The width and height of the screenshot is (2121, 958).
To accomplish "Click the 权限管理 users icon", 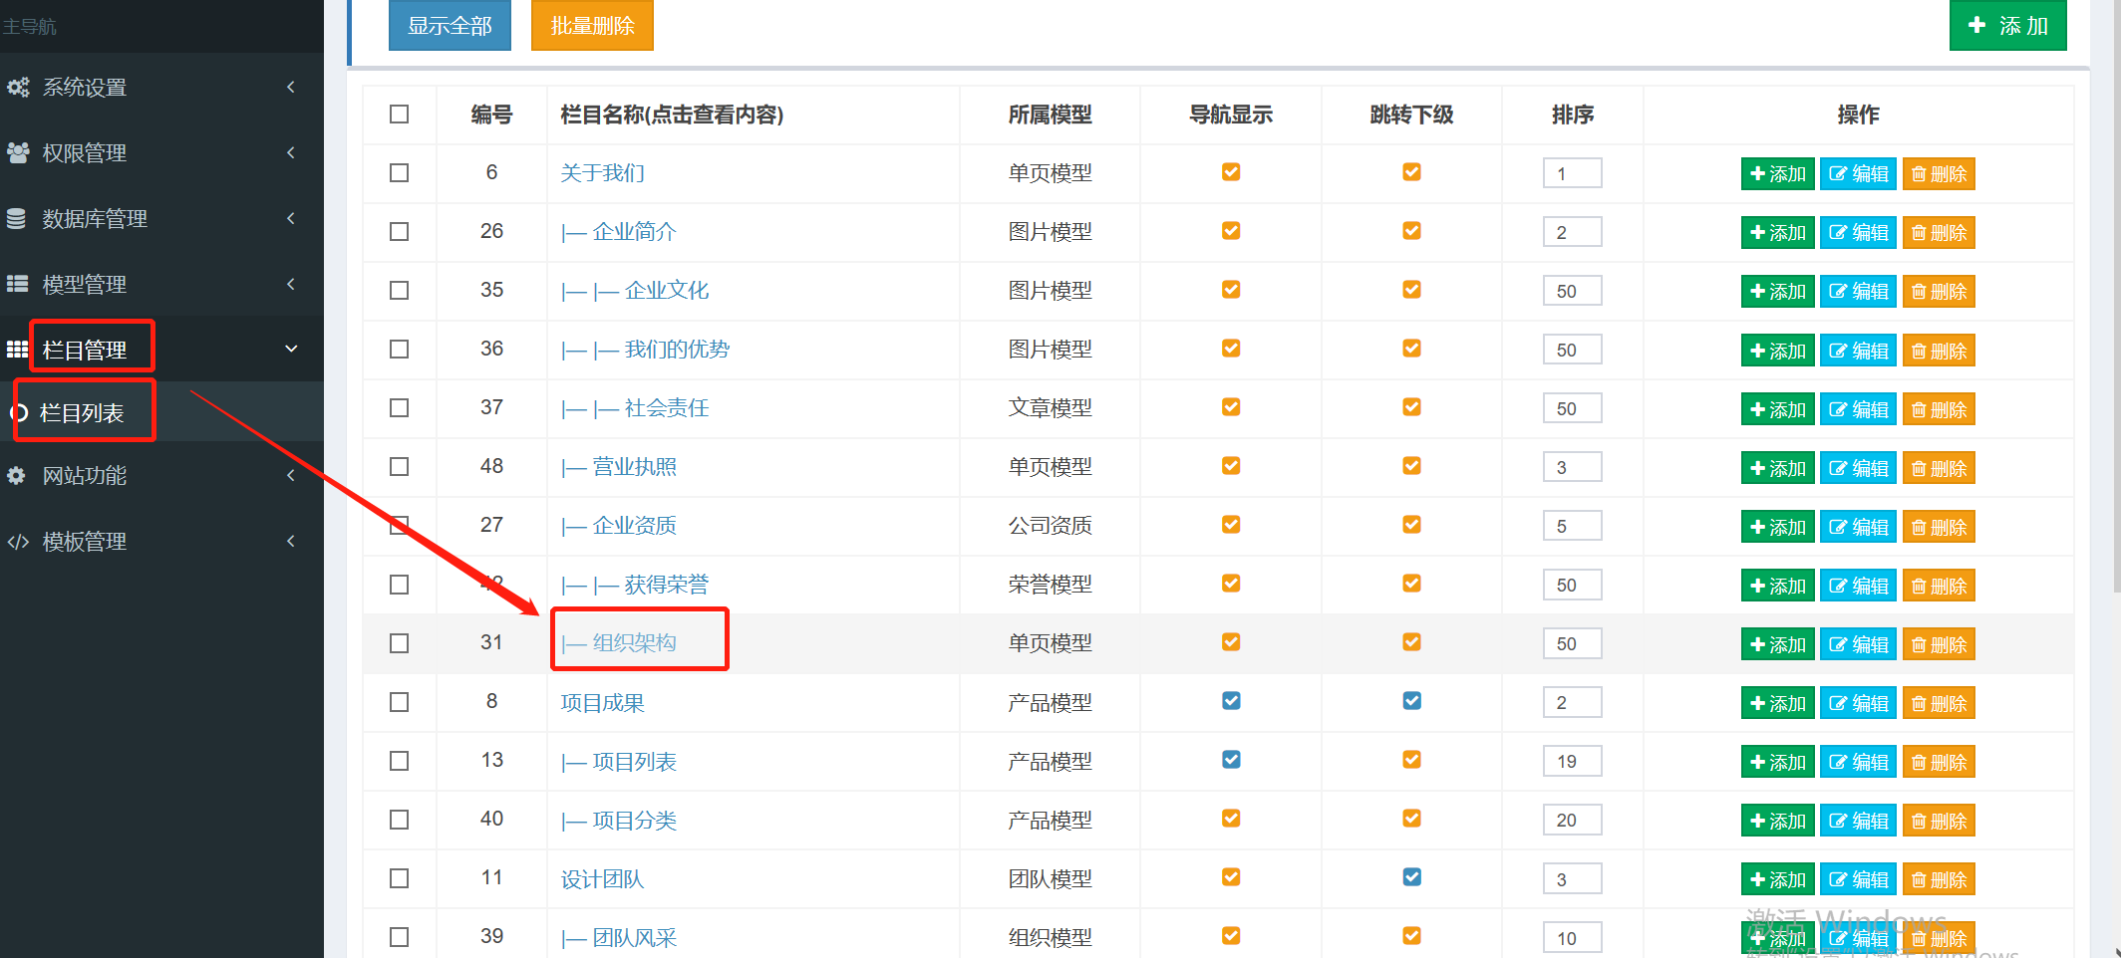I will pos(18,153).
